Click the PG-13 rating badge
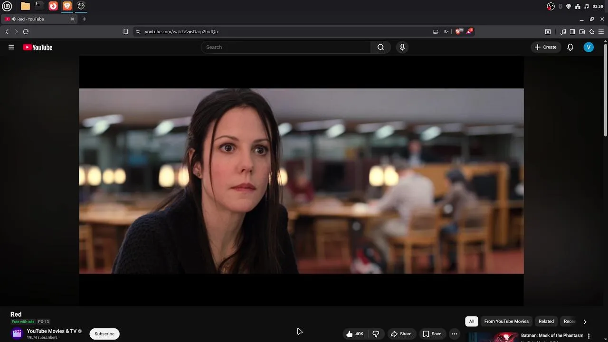 (x=43, y=322)
